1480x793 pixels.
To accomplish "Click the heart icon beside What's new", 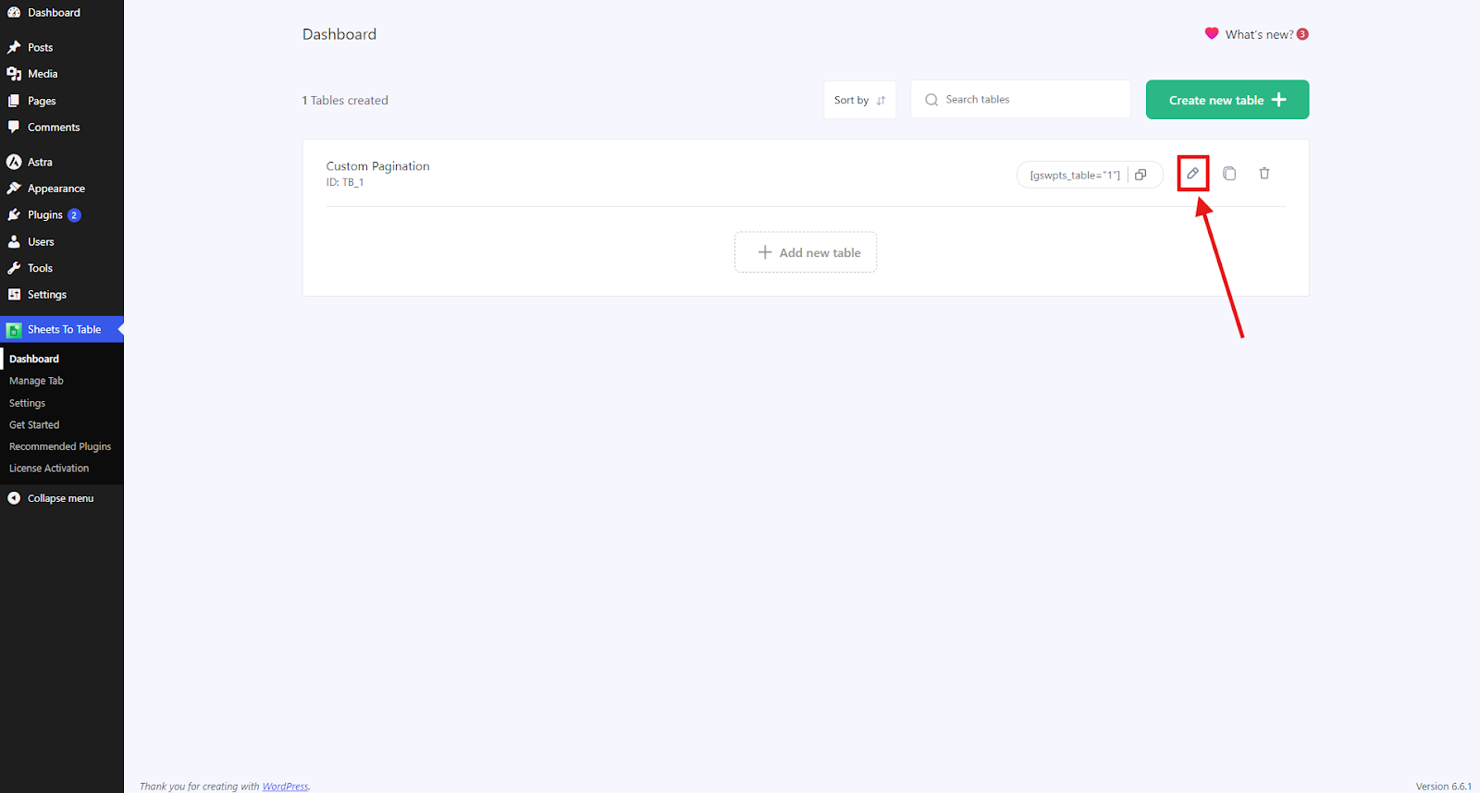I will (1212, 33).
